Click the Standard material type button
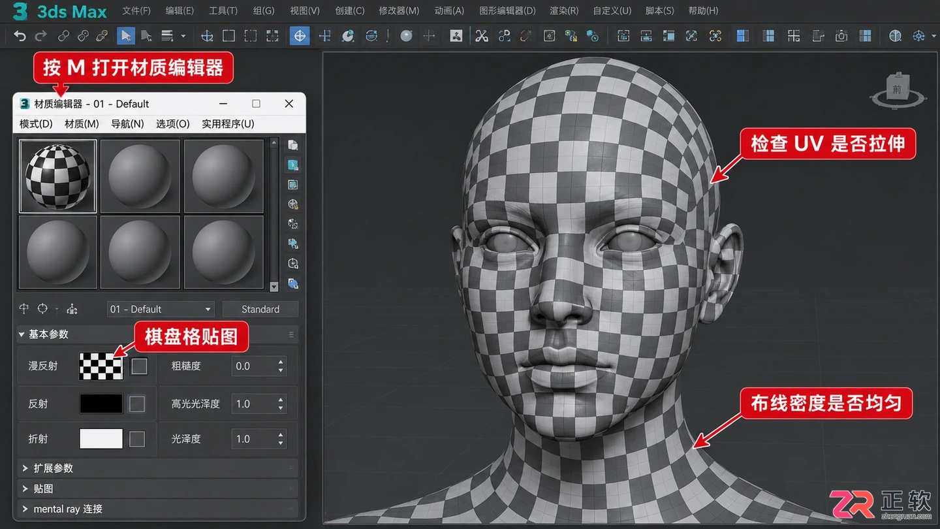 [260, 309]
